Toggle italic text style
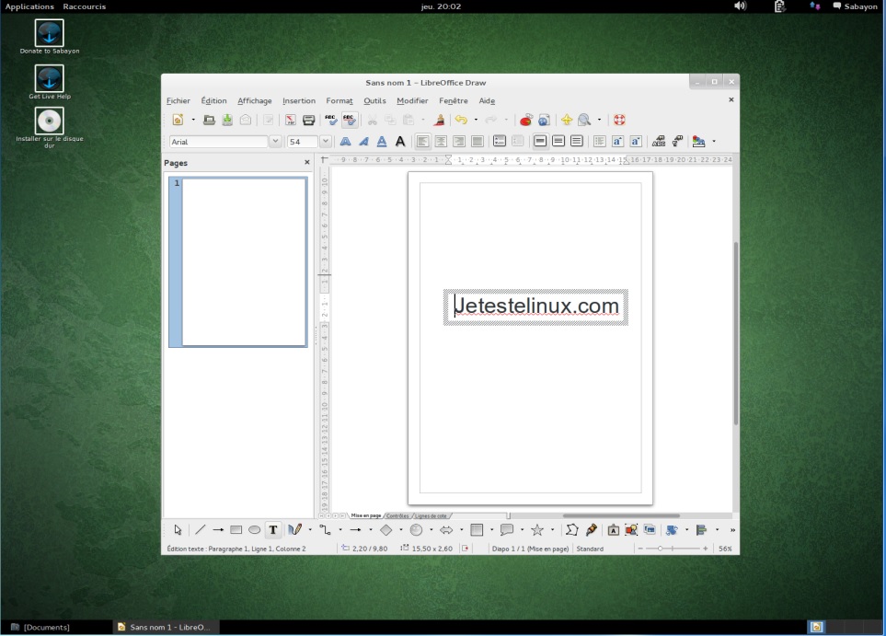This screenshot has width=886, height=636. pyautogui.click(x=363, y=142)
